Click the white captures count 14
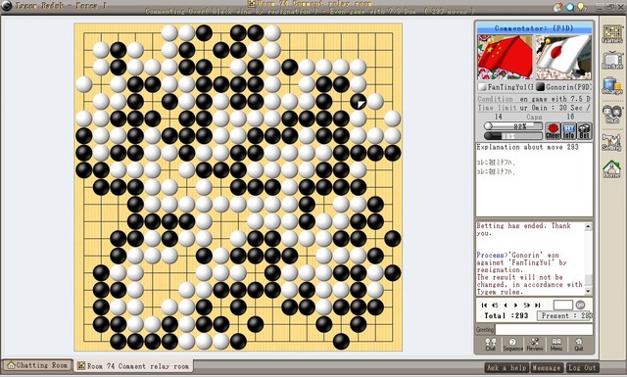 tap(499, 117)
